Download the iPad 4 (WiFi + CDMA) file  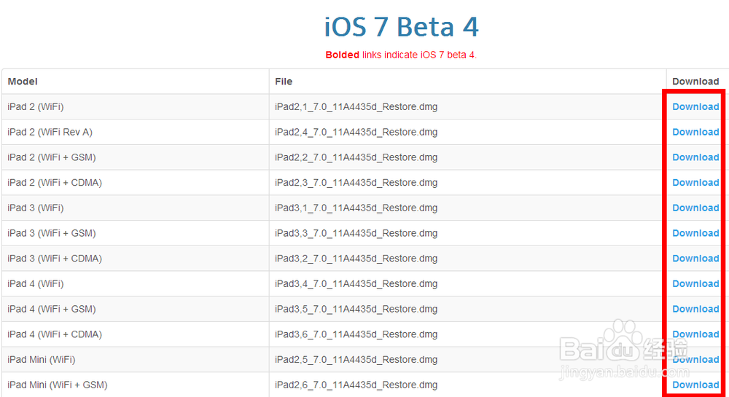click(695, 334)
